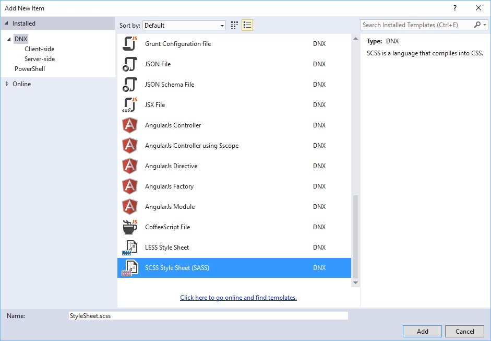Select SCSS Style Sheet (SASS) name
491x341 pixels.
tap(177, 268)
